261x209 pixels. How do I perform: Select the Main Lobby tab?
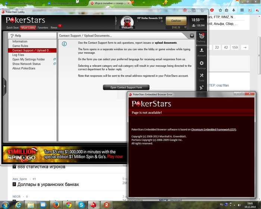coord(28,28)
